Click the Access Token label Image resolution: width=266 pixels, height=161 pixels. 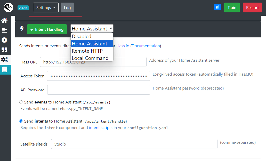pyautogui.click(x=33, y=76)
